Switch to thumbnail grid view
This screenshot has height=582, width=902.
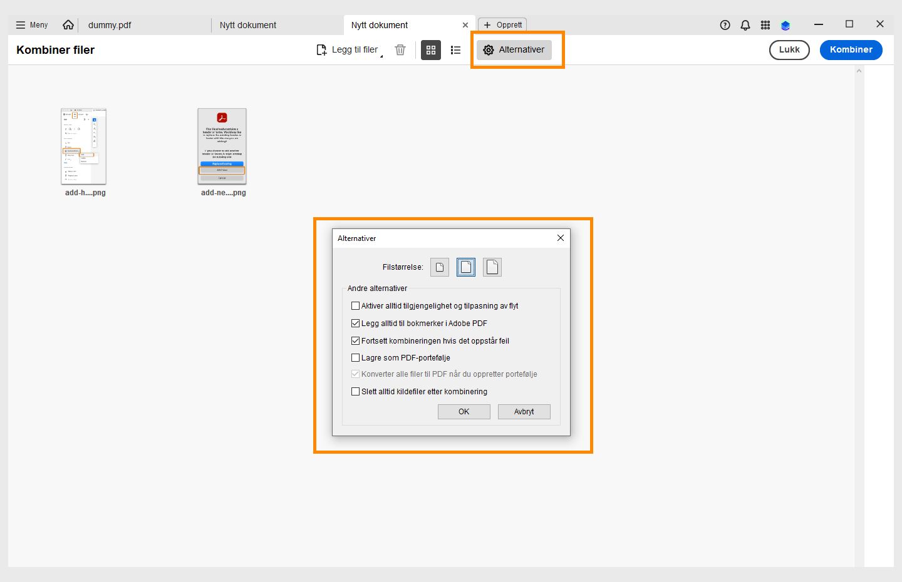tap(431, 50)
